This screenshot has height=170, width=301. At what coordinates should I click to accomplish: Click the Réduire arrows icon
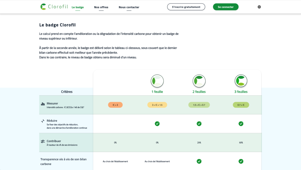click(x=43, y=121)
